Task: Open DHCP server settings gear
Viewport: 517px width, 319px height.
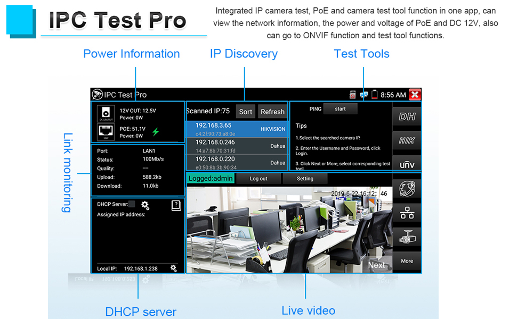Action: tap(145, 205)
